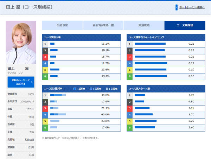Click the 11.2% value for course 1 entry rate
Screen dimensions: 211x159
pyautogui.click(x=105, y=44)
